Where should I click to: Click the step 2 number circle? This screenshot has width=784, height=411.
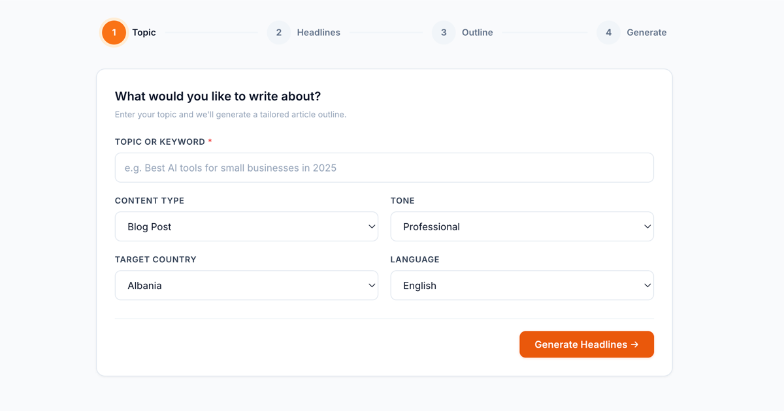click(x=278, y=33)
